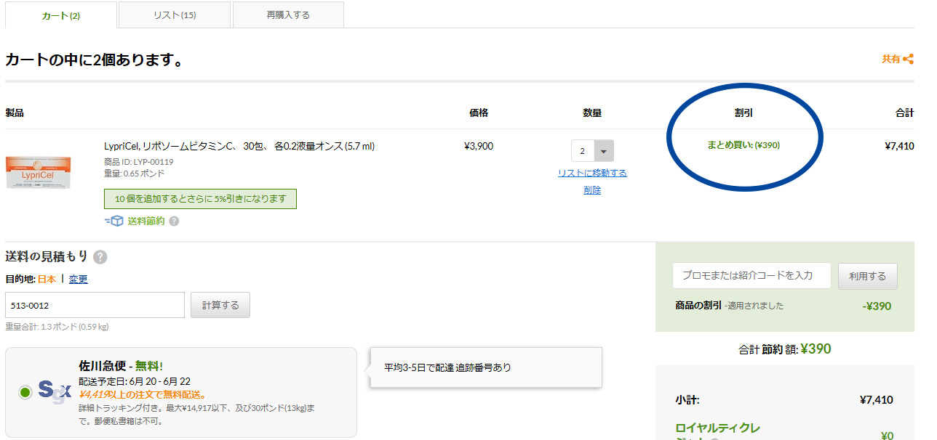Click the ¥4,419以上の注文で無料配送 text
Image resolution: width=937 pixels, height=440 pixels.
click(143, 395)
